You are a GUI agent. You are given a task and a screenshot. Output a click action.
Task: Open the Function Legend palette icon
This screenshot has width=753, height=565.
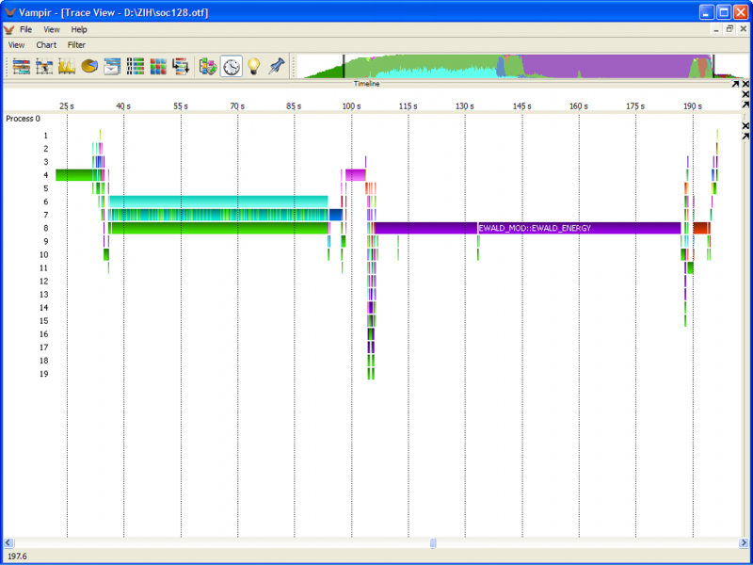208,66
